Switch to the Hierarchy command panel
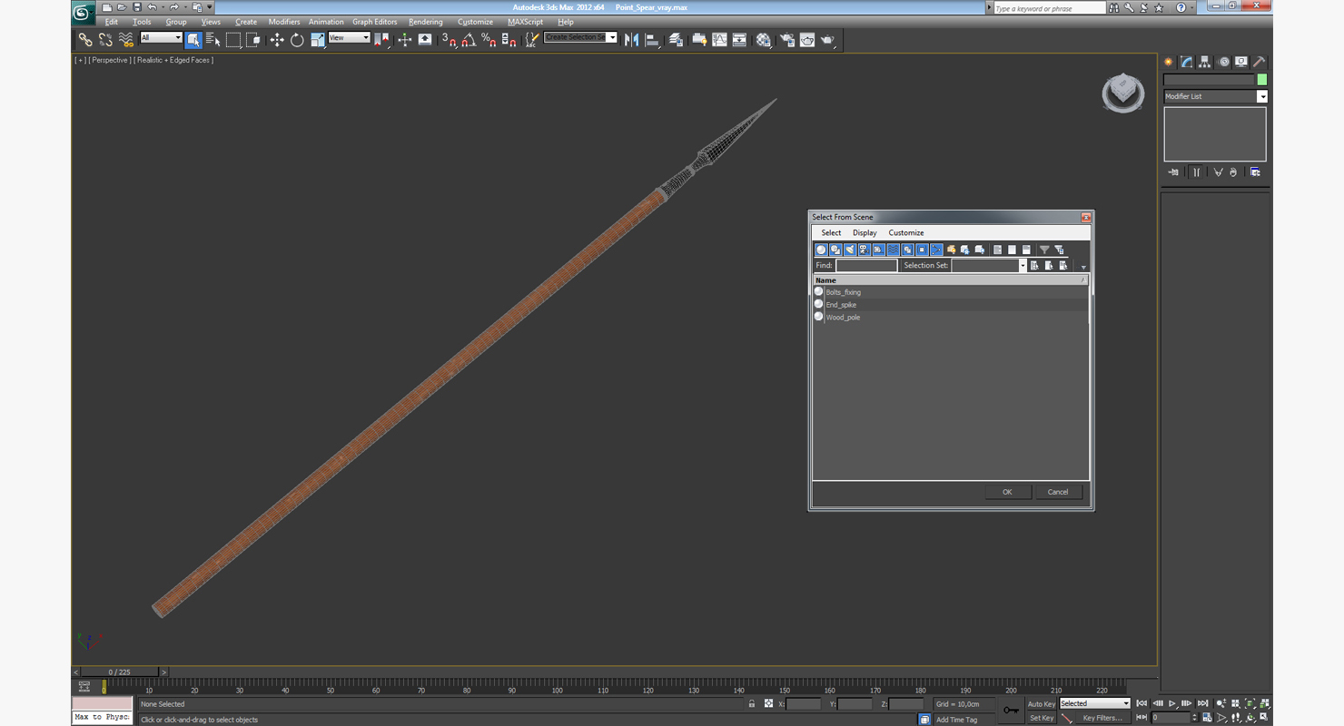The image size is (1344, 726). 1205,62
